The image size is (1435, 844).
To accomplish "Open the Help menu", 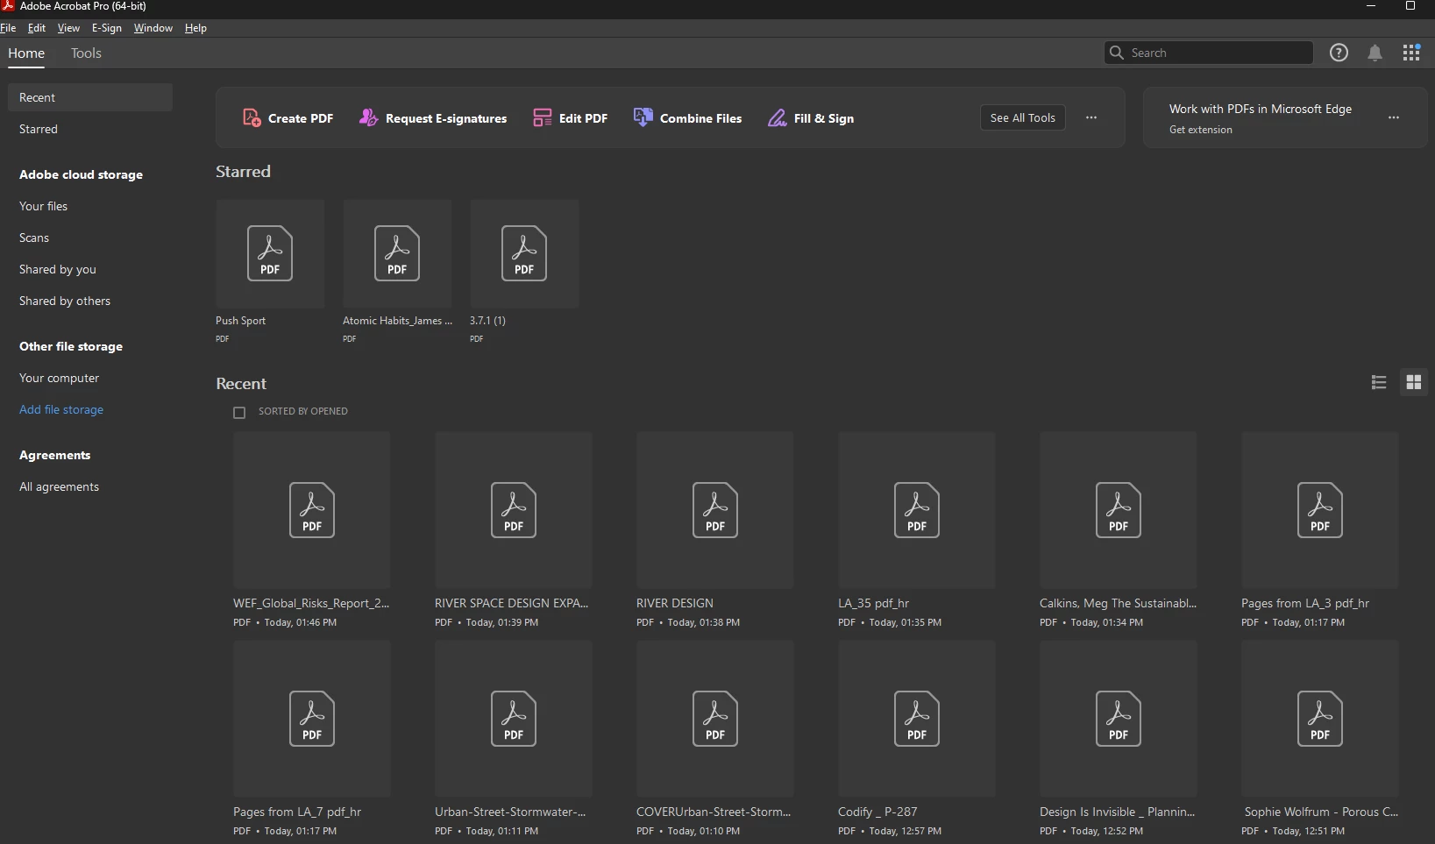I will (x=195, y=28).
